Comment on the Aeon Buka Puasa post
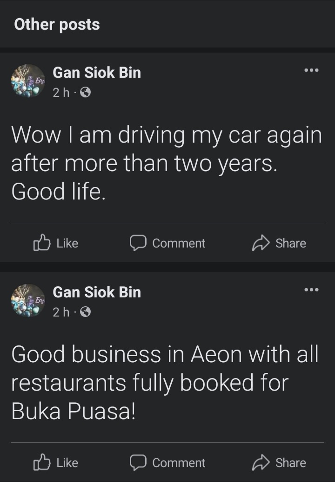This screenshot has height=482, width=335. (167, 462)
